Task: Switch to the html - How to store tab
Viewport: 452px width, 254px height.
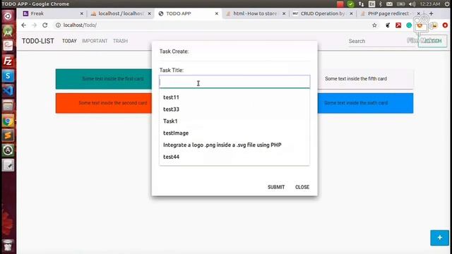Action: (255, 13)
